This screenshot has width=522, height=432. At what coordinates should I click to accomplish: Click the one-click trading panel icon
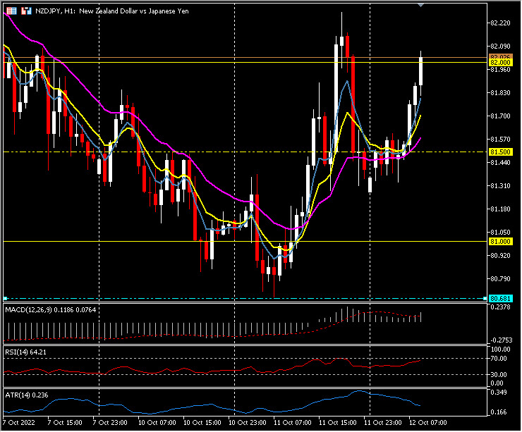tap(27, 12)
